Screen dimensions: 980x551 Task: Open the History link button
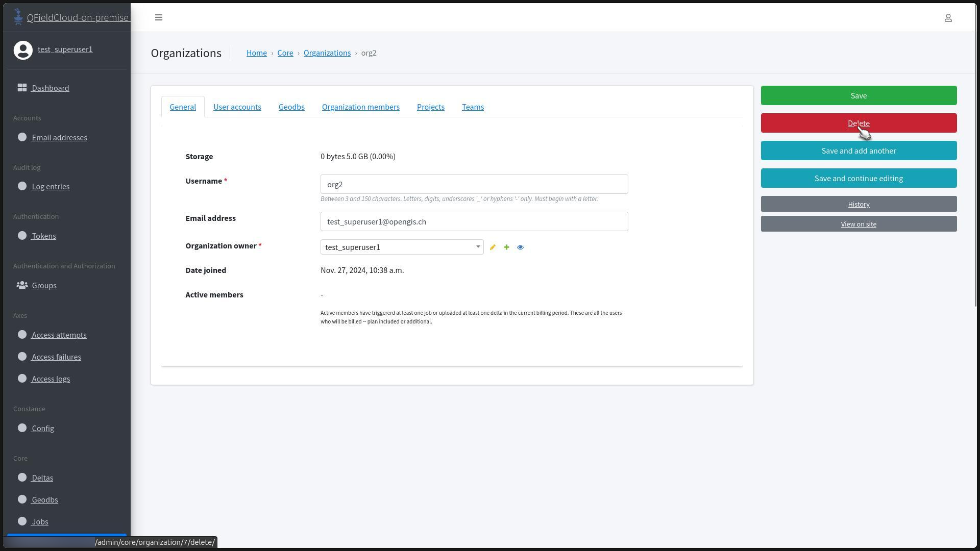(858, 204)
